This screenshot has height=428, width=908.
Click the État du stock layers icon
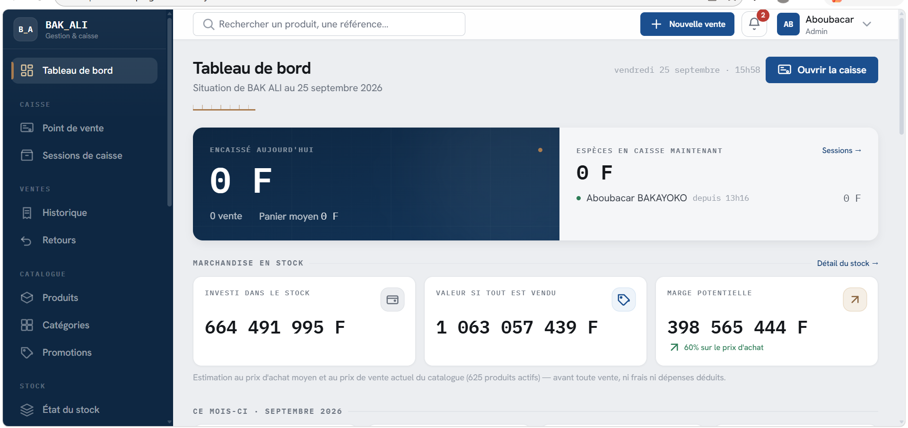click(x=27, y=410)
